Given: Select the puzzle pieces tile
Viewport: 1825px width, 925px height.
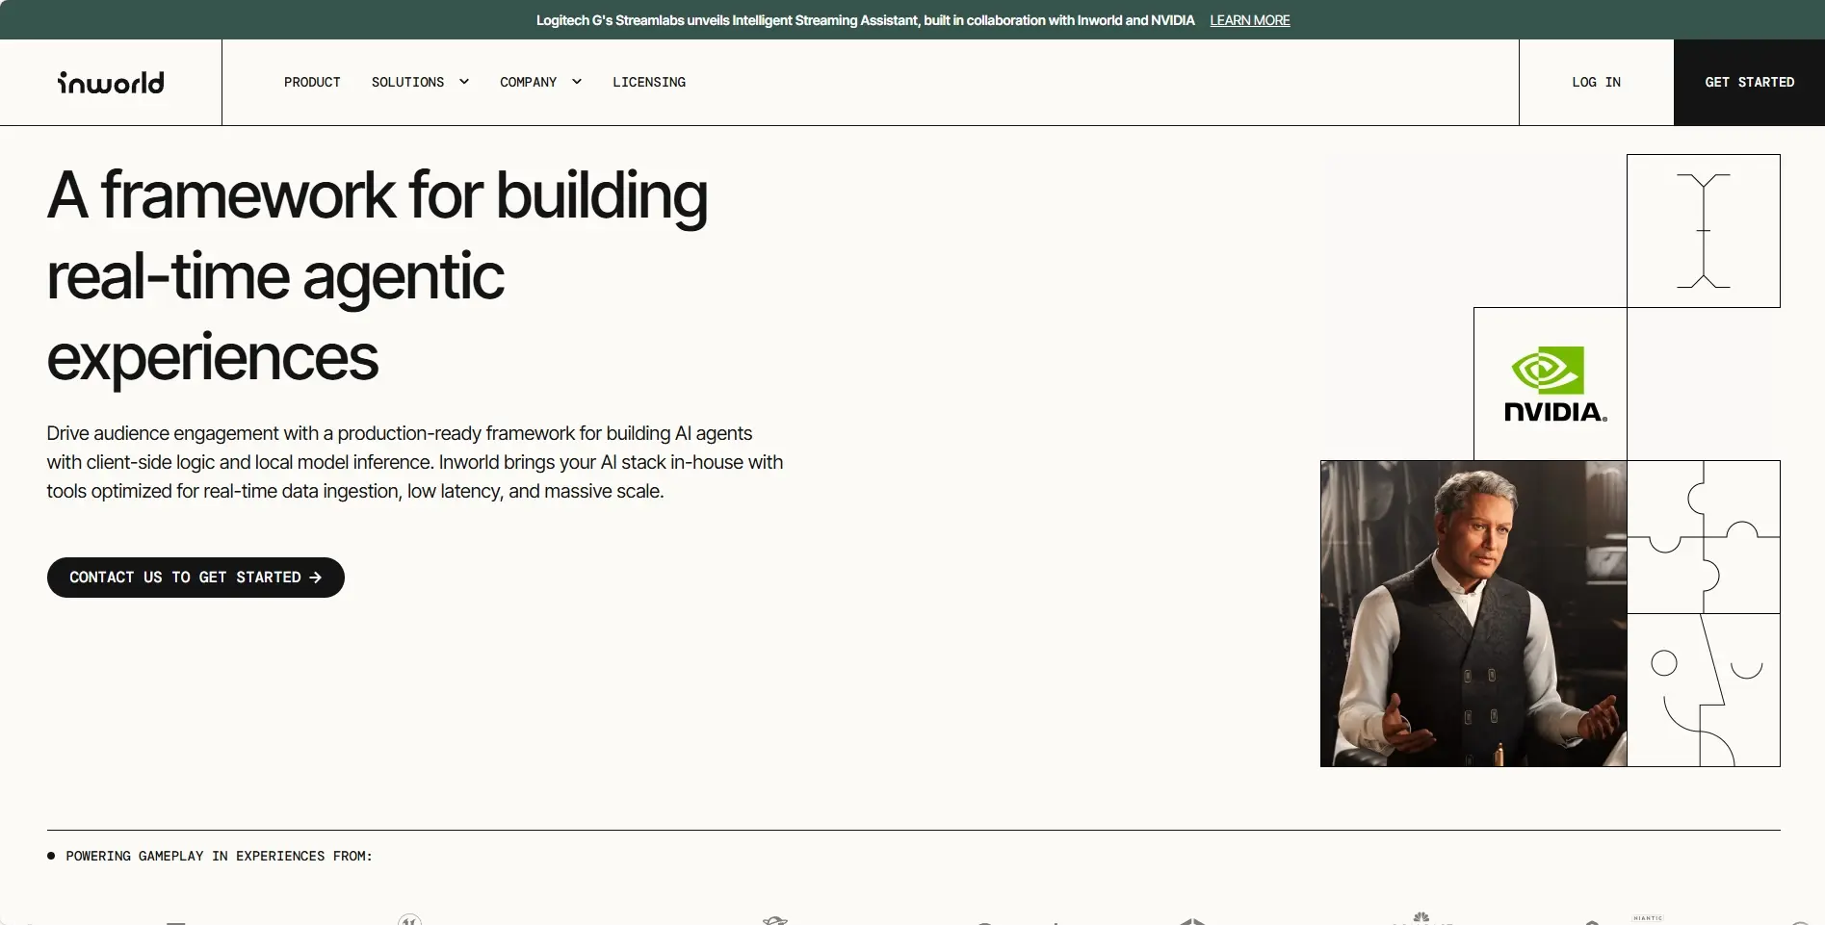Looking at the screenshot, I should 1703,537.
